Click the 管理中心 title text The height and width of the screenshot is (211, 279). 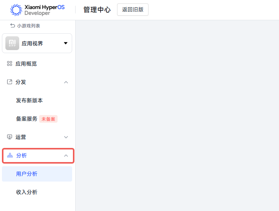click(97, 10)
